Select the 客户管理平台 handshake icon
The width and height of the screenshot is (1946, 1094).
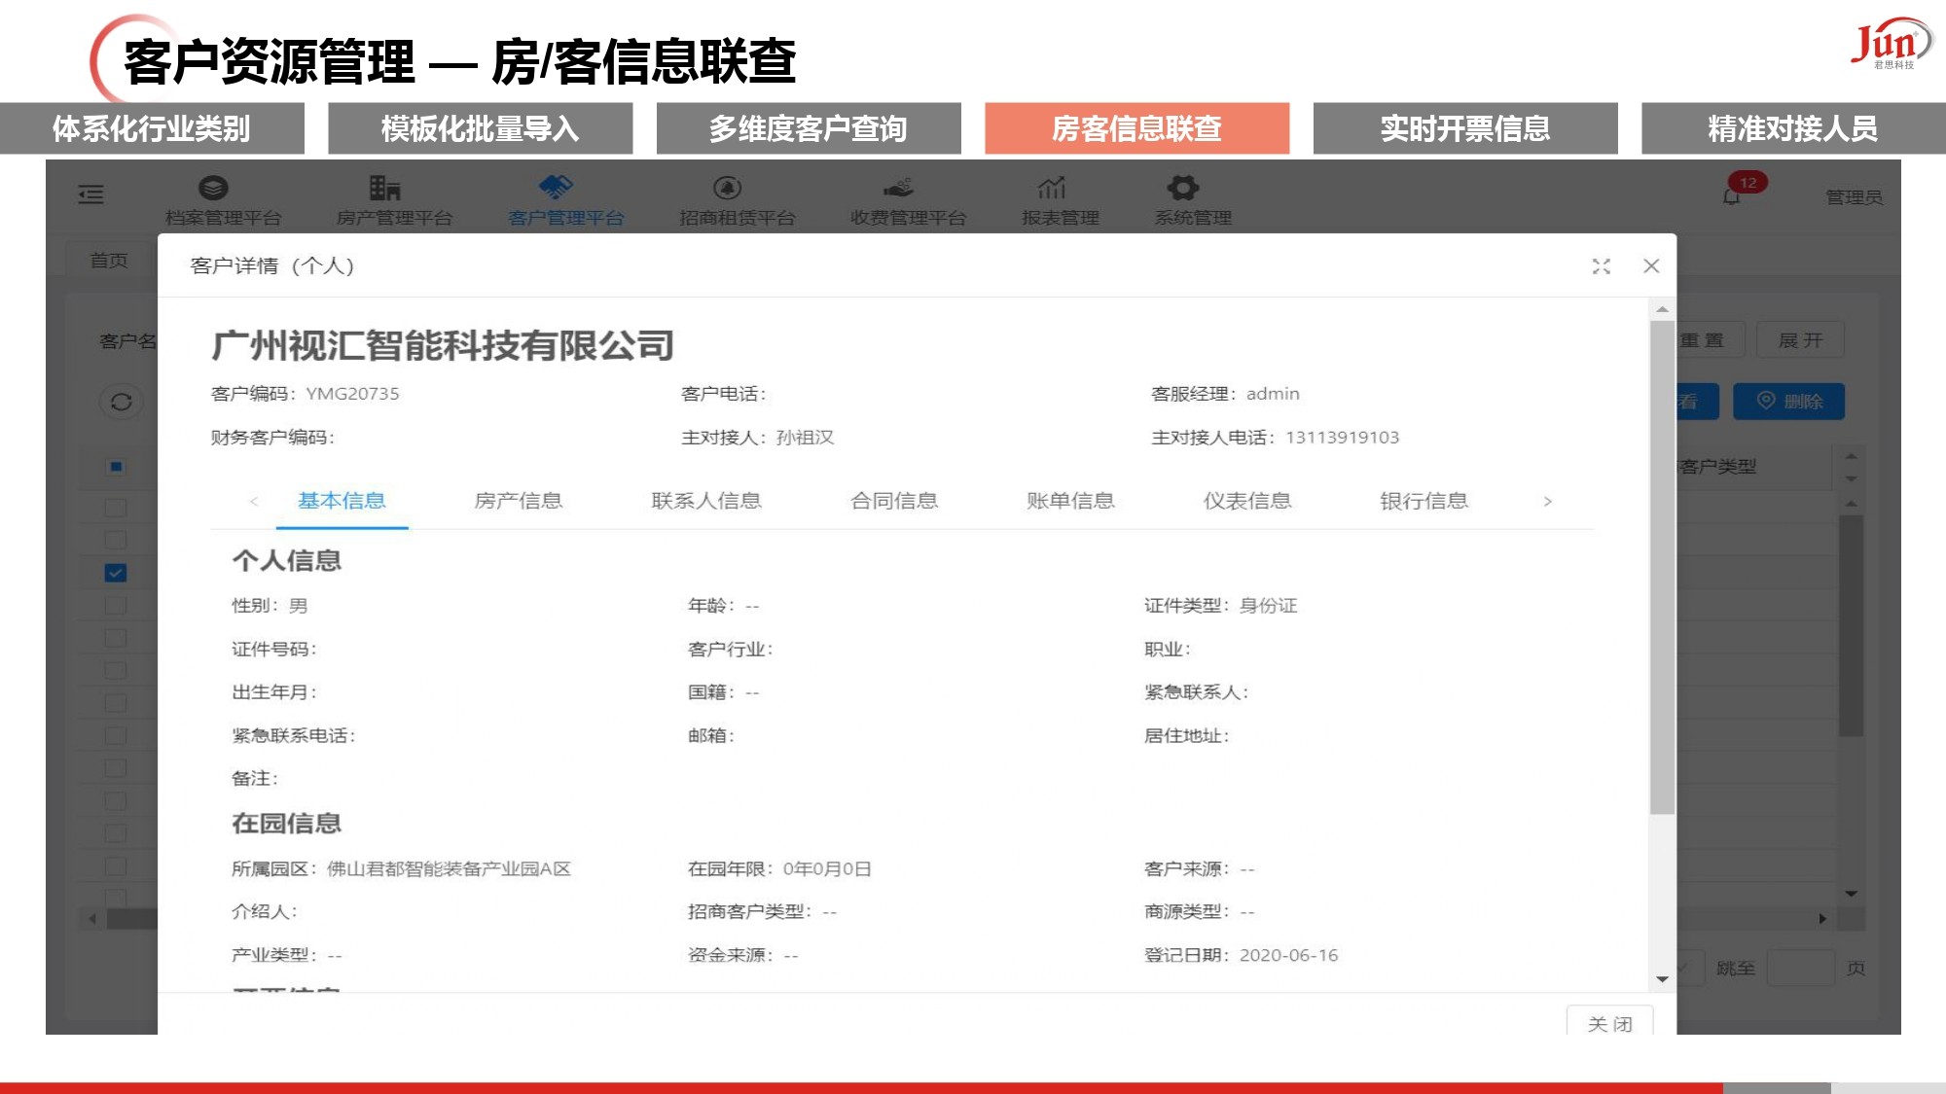pos(556,187)
